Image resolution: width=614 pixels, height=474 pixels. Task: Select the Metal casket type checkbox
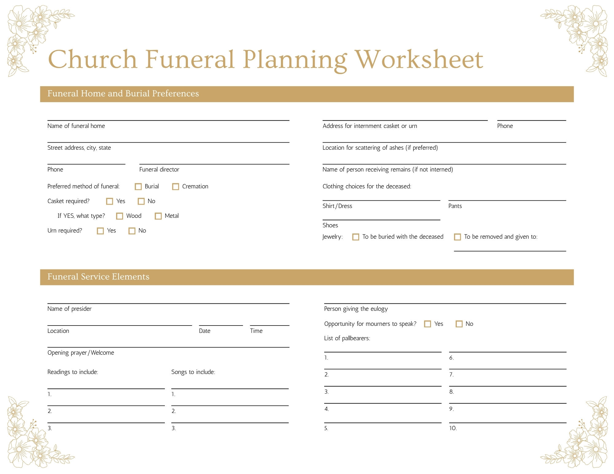click(158, 216)
